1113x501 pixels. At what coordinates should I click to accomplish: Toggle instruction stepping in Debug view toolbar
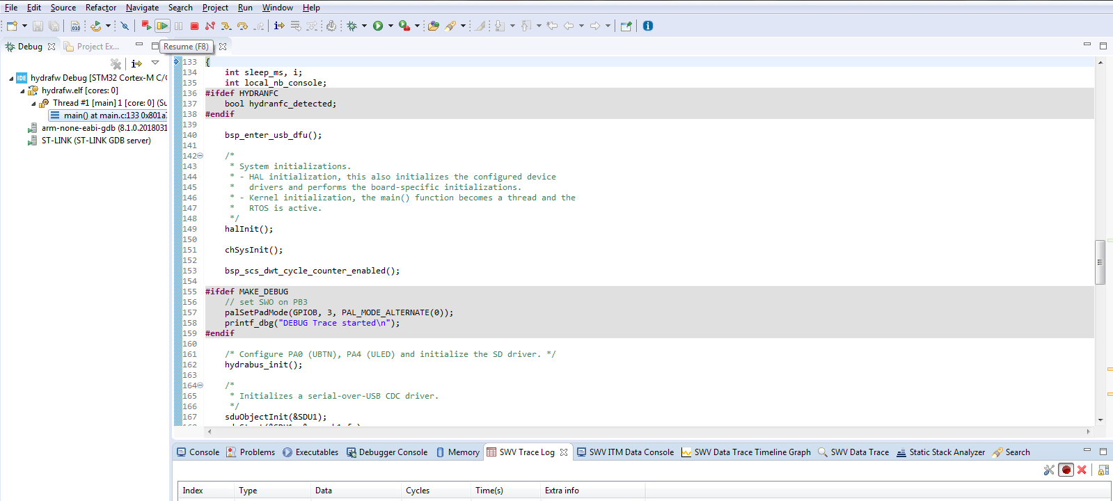(136, 63)
